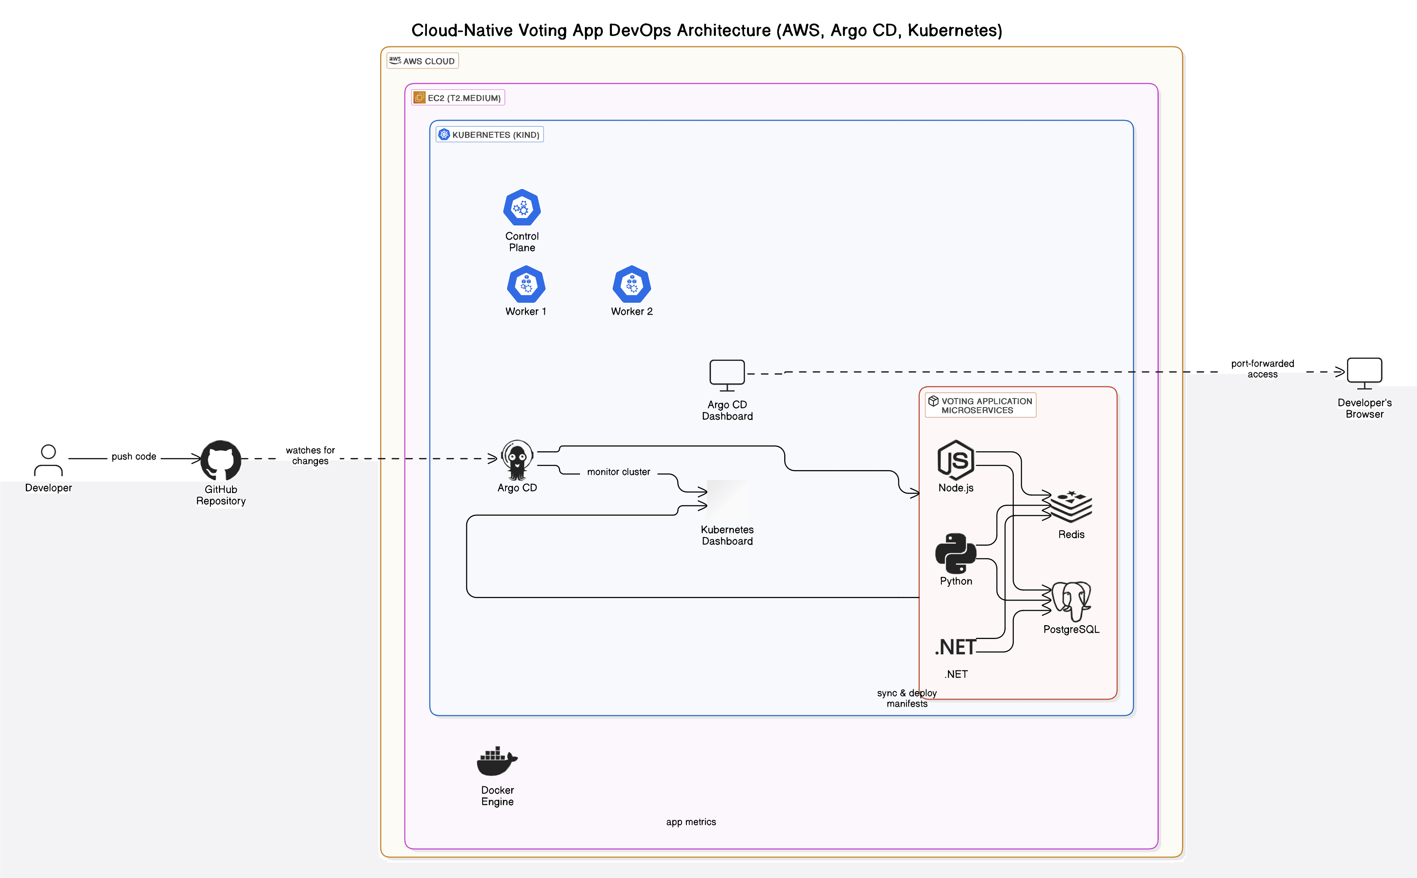The image size is (1417, 878).
Task: Click the Argo CD Dashboard monitor icon
Action: (727, 376)
